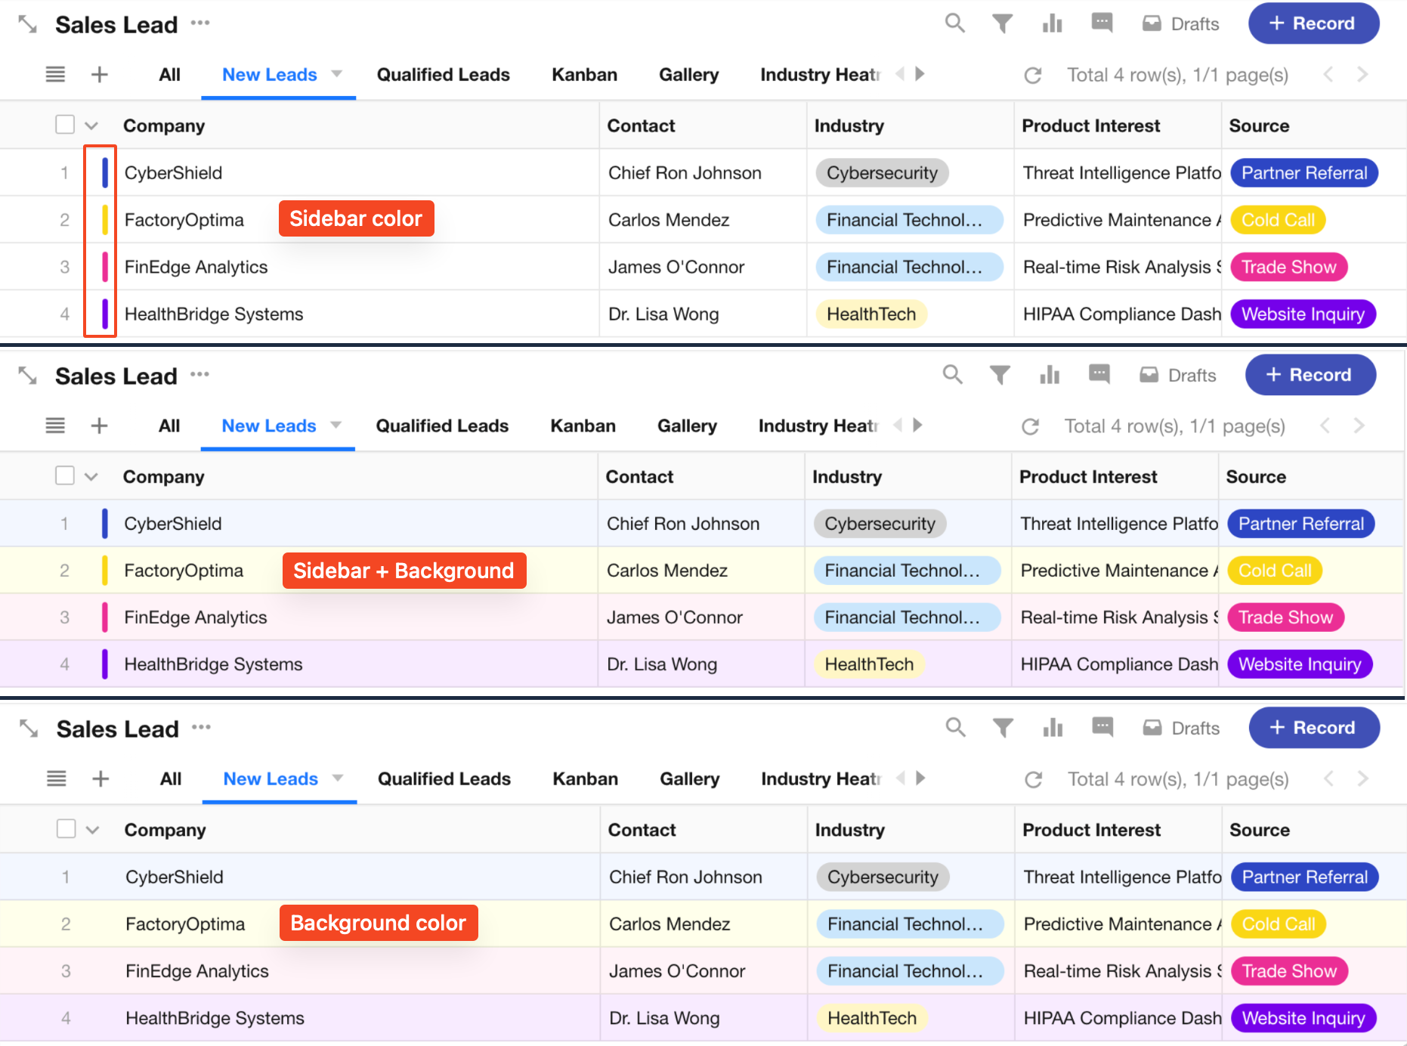Tick the select-all checkbox in the bottom table header
This screenshot has width=1407, height=1046.
[x=66, y=829]
